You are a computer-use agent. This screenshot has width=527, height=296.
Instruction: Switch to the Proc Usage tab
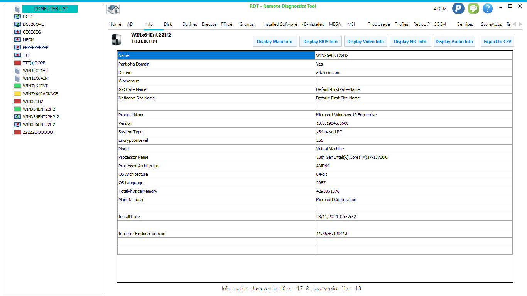tap(379, 24)
